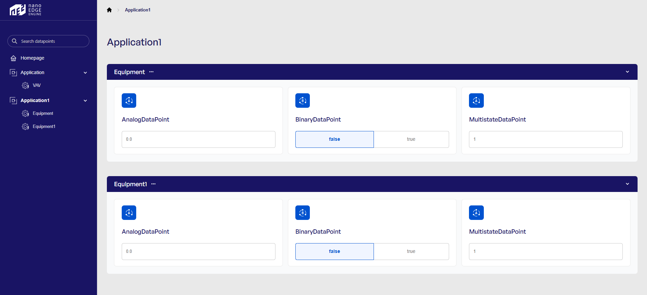Go to Homepage in sidebar

(32, 58)
